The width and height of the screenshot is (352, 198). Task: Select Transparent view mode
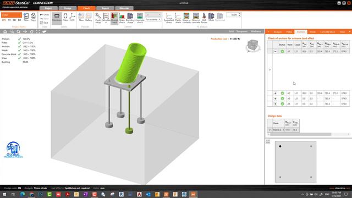pyautogui.click(x=242, y=31)
